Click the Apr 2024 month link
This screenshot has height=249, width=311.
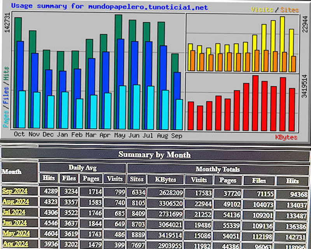15,244
